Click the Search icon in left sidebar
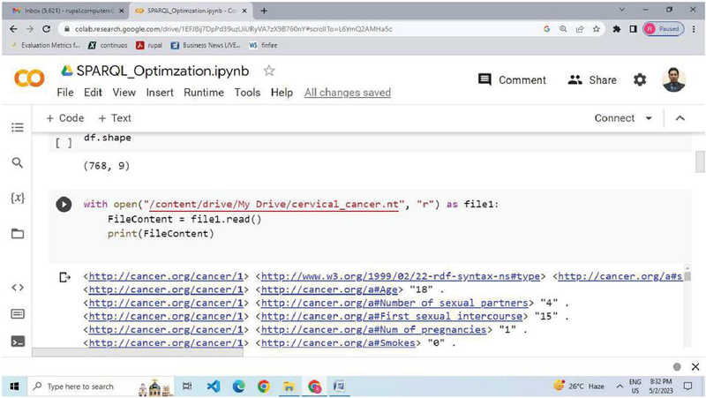The height and width of the screenshot is (398, 706). tap(17, 163)
